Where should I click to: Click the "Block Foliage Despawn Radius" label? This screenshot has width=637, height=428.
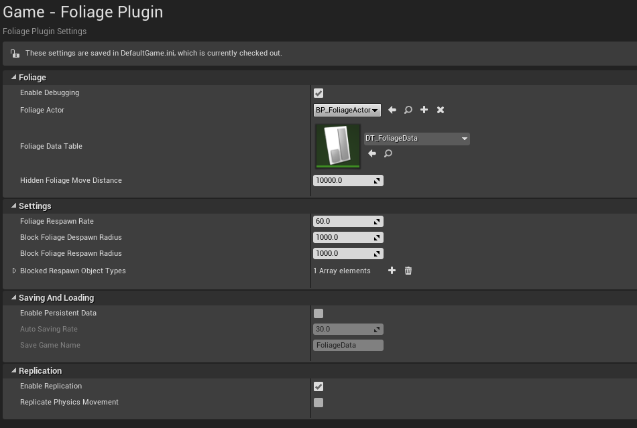[71, 237]
